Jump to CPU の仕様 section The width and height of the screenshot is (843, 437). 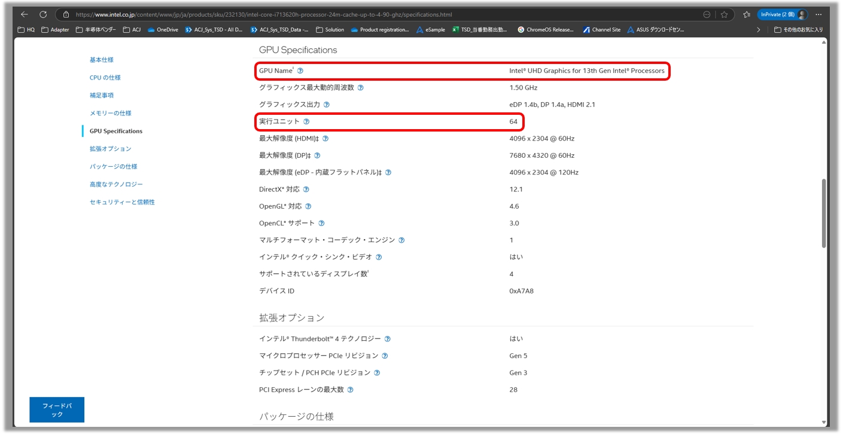coord(105,78)
